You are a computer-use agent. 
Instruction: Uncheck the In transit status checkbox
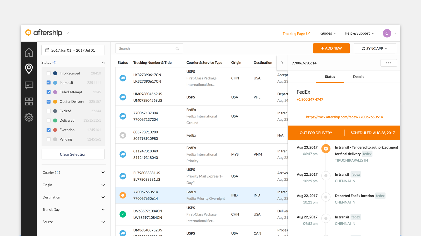(48, 83)
